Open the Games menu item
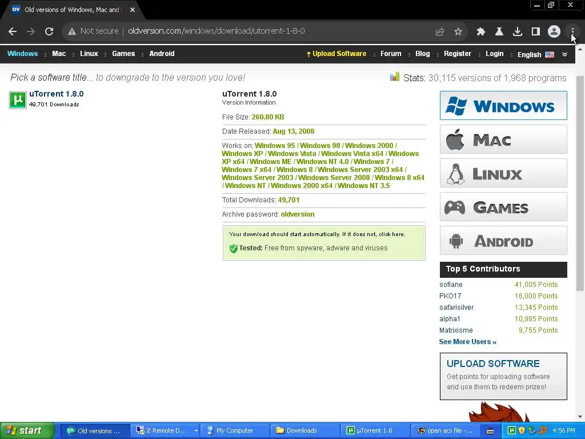 point(123,53)
